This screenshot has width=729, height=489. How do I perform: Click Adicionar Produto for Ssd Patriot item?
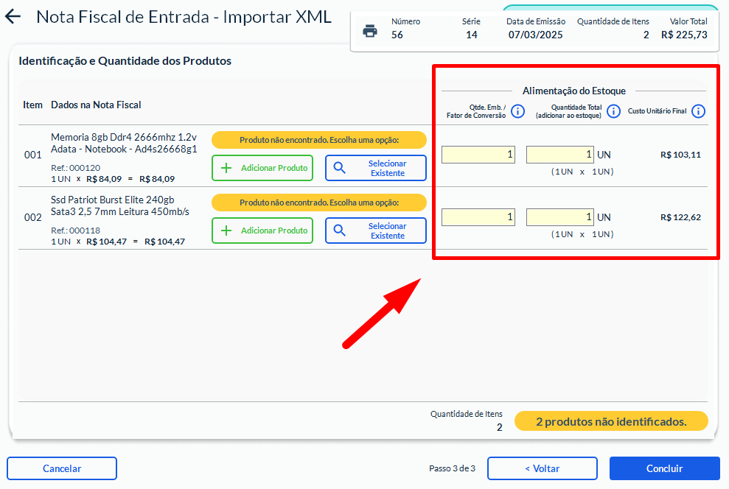(x=262, y=231)
